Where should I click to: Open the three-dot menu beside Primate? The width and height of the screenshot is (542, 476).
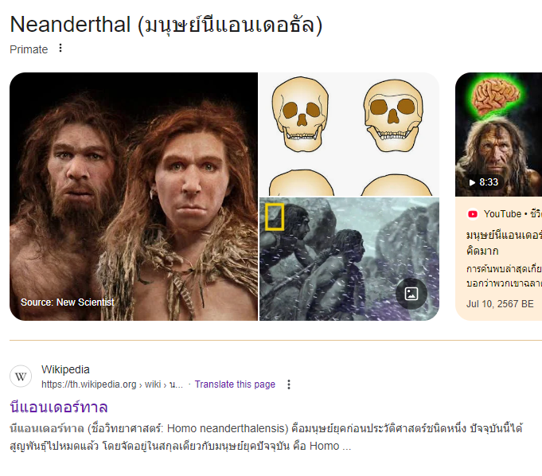[60, 48]
